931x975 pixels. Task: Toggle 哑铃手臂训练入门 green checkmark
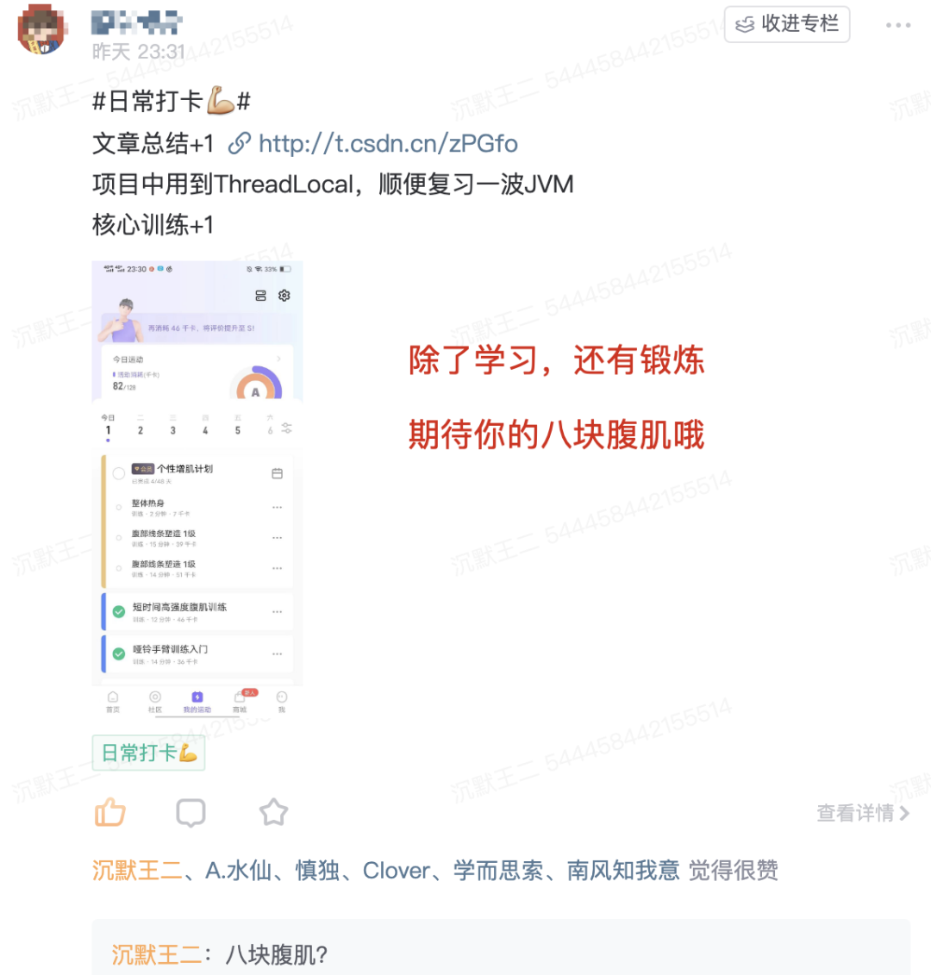(x=119, y=654)
